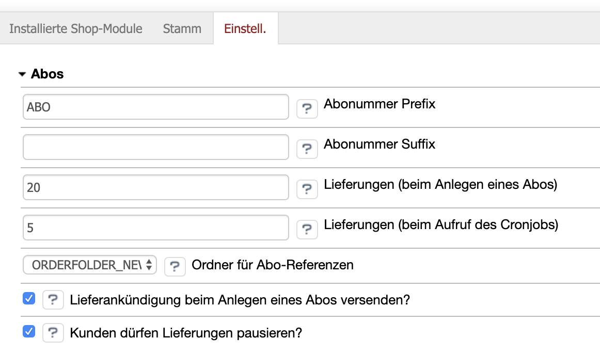Click the Abos section heading
This screenshot has width=600, height=355.
(x=47, y=74)
